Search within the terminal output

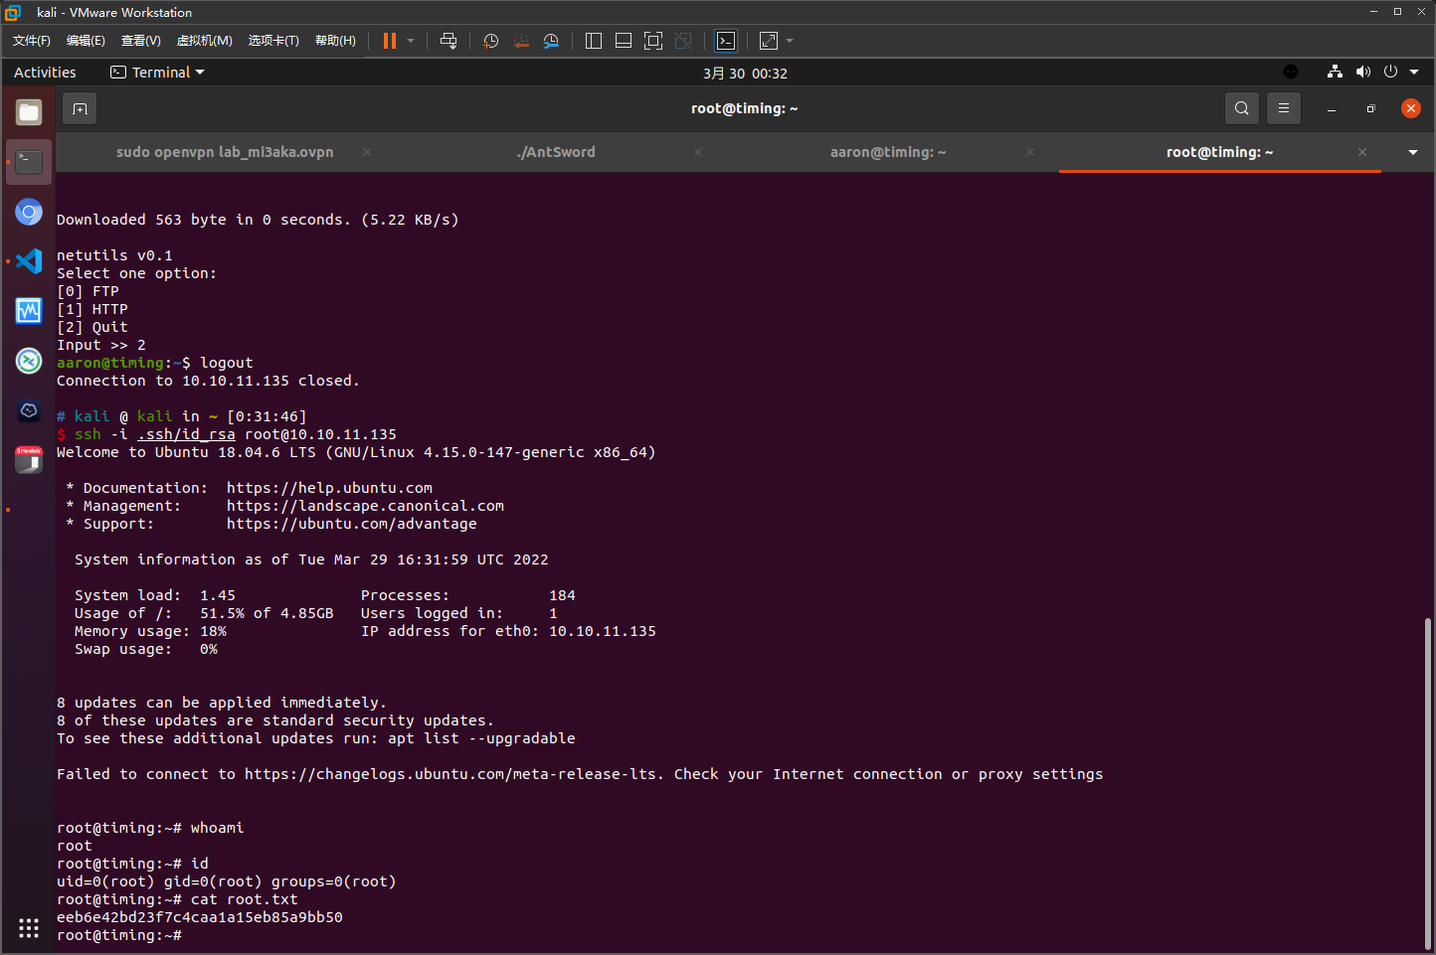(x=1242, y=108)
